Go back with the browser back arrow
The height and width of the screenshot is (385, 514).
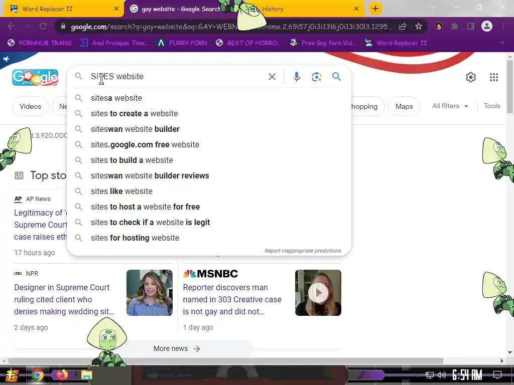point(11,26)
